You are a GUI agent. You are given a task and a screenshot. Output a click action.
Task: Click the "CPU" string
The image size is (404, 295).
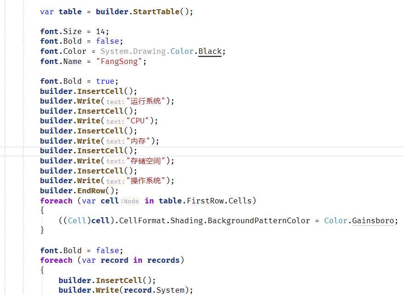click(137, 121)
